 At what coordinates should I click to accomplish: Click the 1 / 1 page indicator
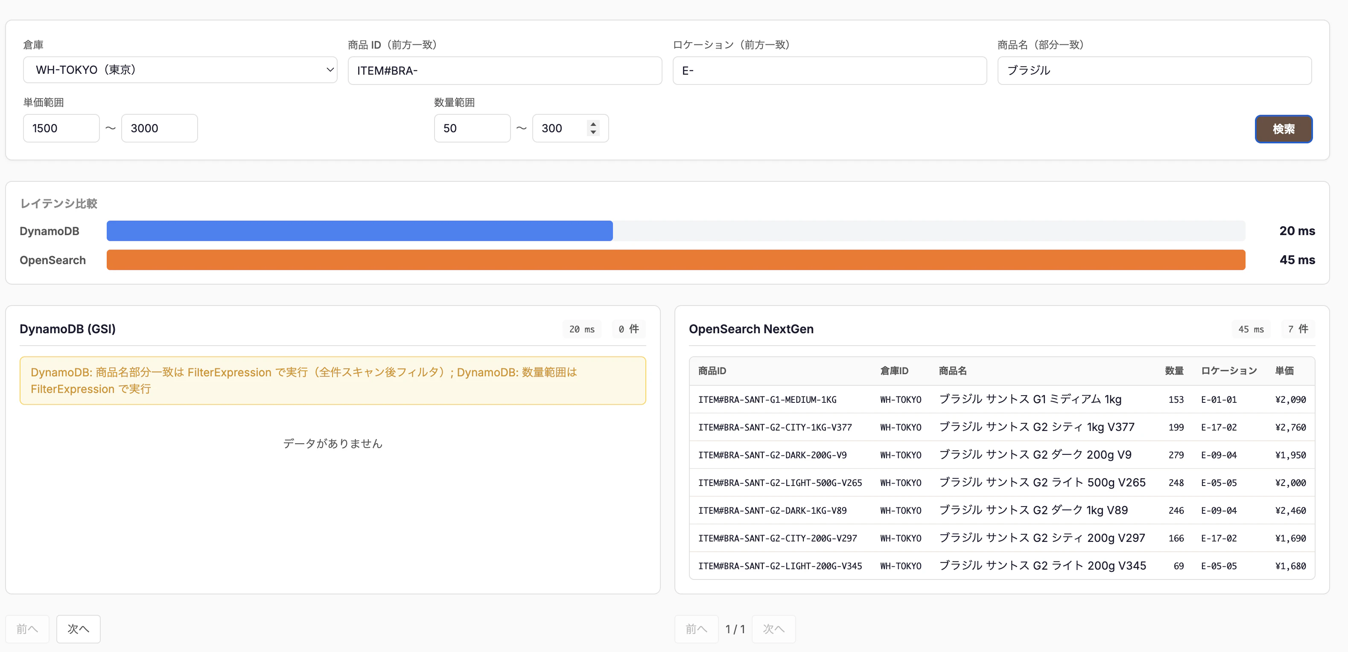coord(735,629)
